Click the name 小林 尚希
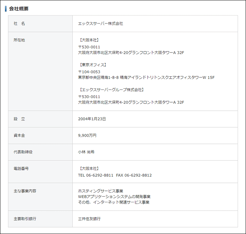The height and width of the screenshot is (234, 246). tap(86, 152)
